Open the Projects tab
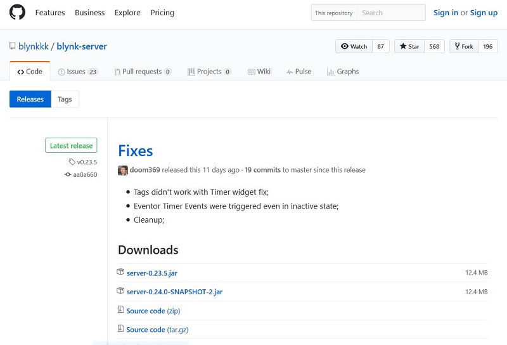Viewport: 507px width, 345px height. (209, 72)
